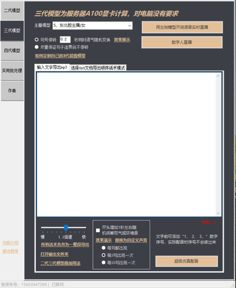Open the 实用批处理 section
This screenshot has width=236, height=288.
coord(12,71)
